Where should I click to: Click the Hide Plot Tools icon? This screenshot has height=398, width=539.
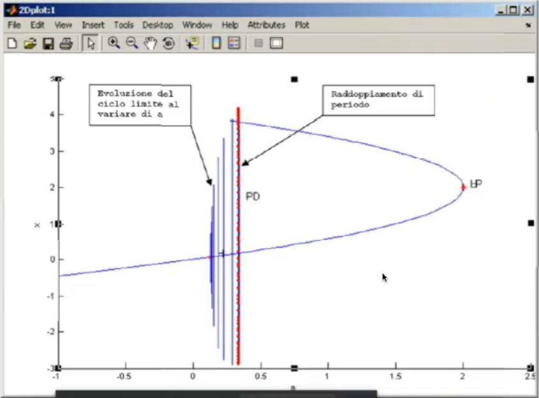pos(258,43)
